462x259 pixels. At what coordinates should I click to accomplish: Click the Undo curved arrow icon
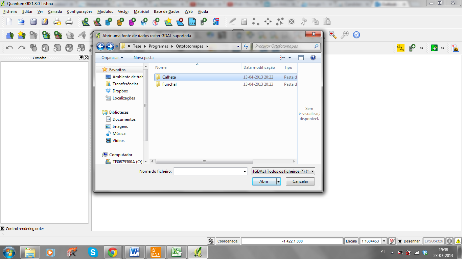(10, 48)
